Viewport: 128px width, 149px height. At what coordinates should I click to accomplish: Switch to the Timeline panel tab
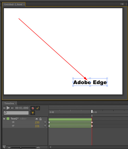[x=9, y=103]
